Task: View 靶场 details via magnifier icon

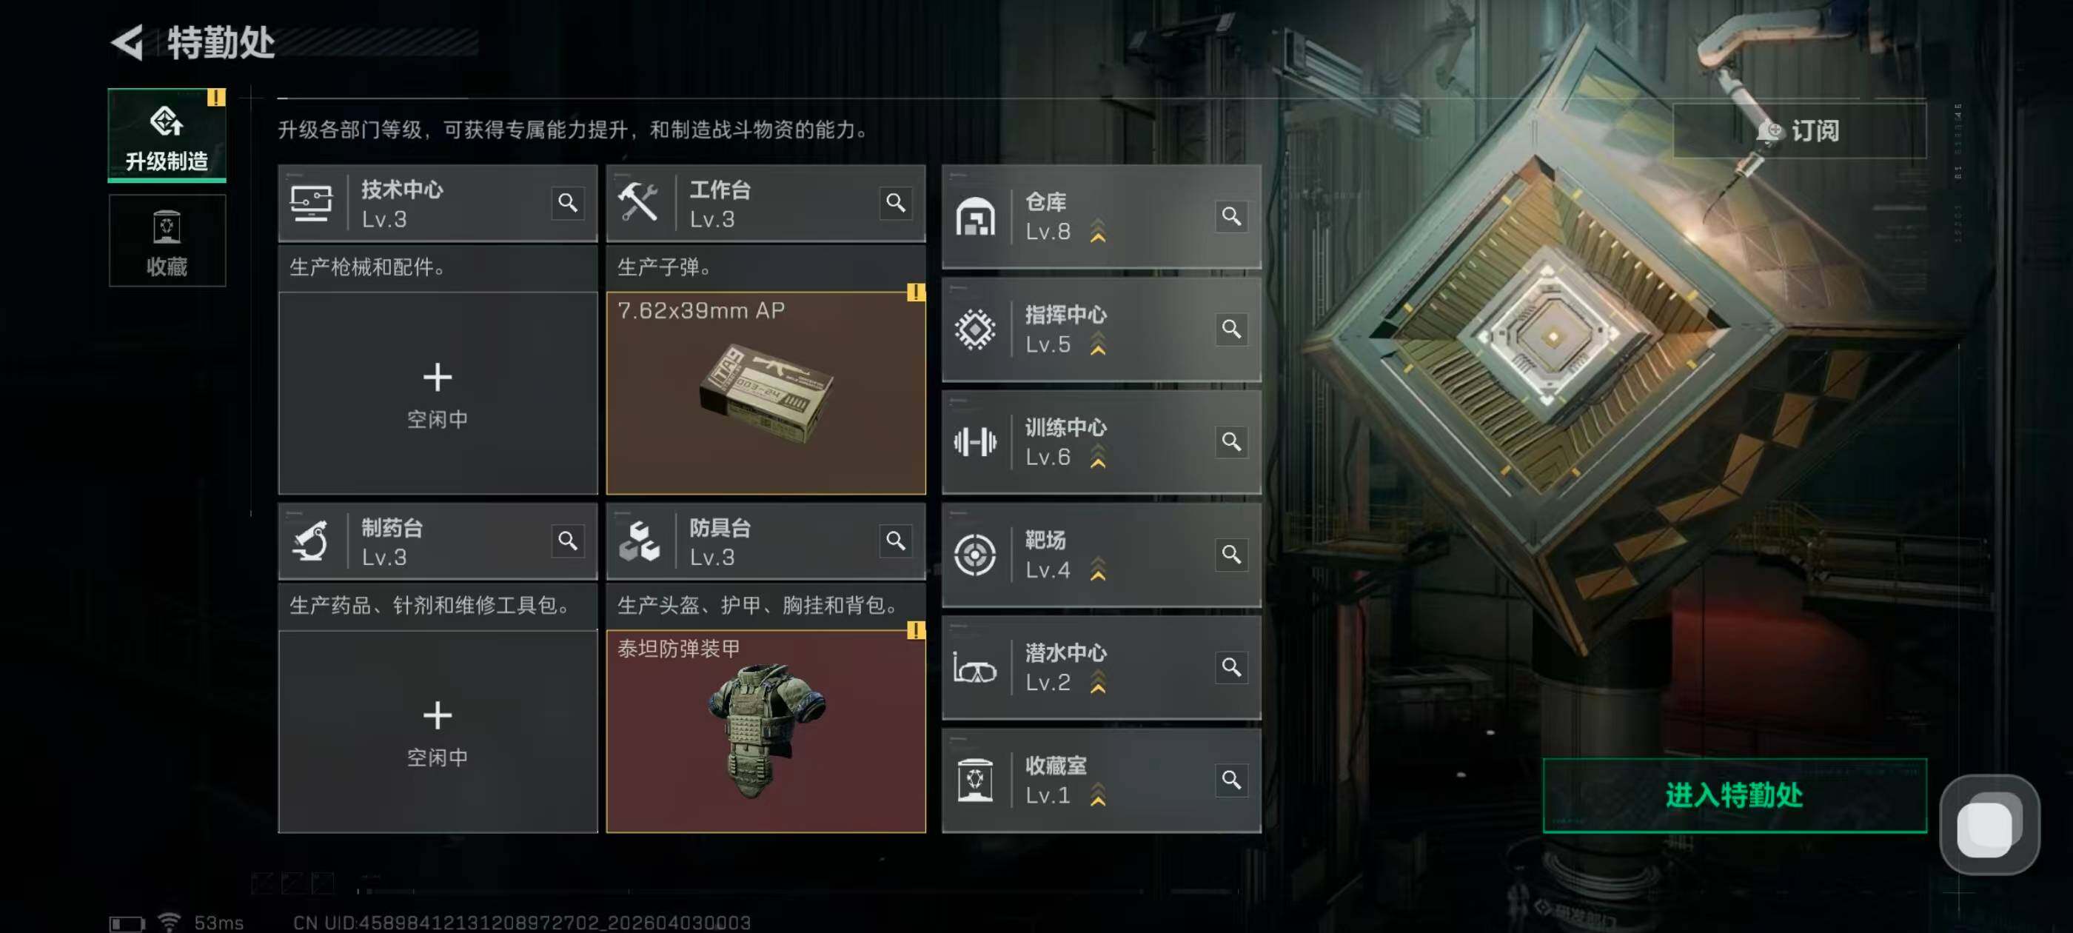Action: click(x=1231, y=555)
